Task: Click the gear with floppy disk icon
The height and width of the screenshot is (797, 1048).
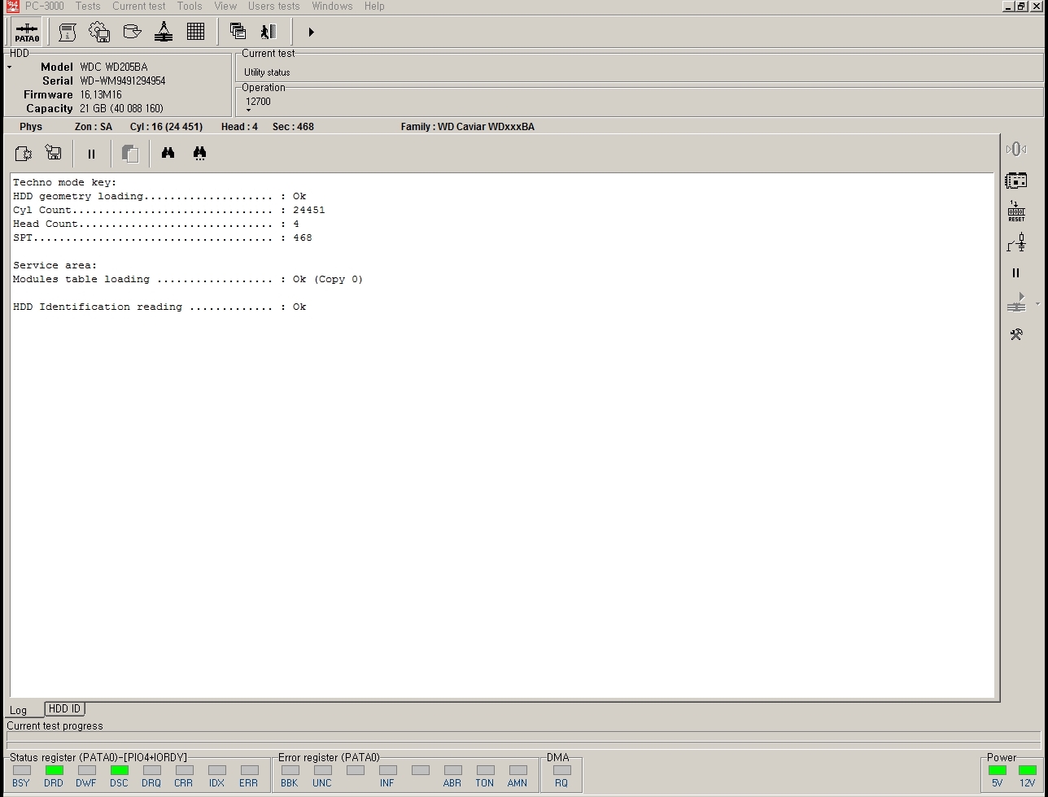Action: pos(99,32)
